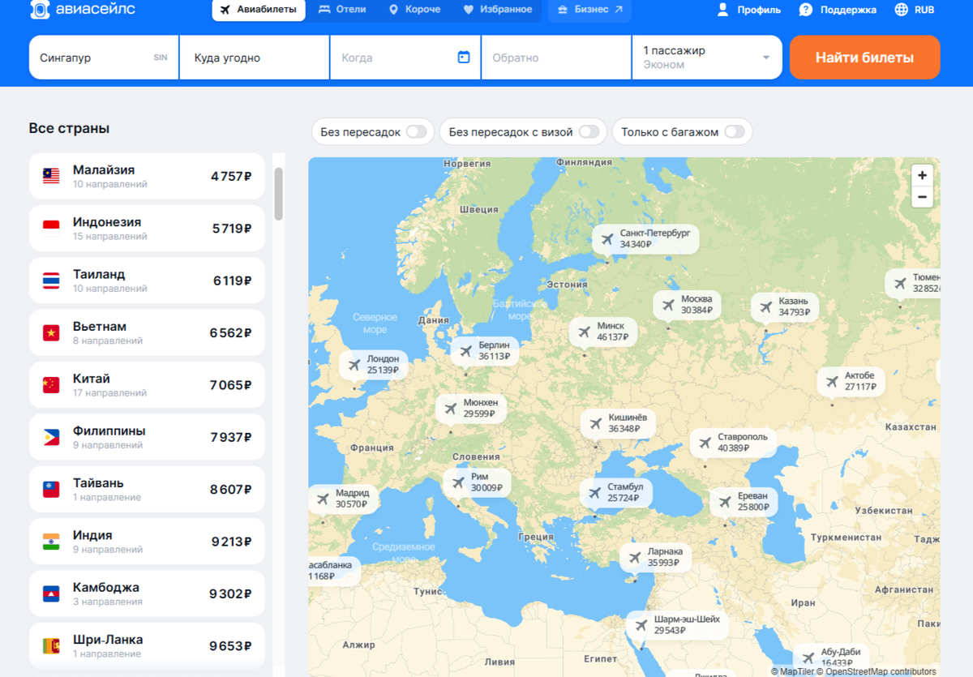Select Шри-Ланка in the country list
The image size is (973, 677).
click(x=147, y=645)
